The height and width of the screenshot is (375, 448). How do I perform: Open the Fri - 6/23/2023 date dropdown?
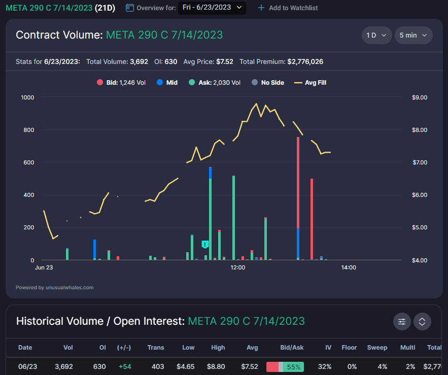point(212,8)
